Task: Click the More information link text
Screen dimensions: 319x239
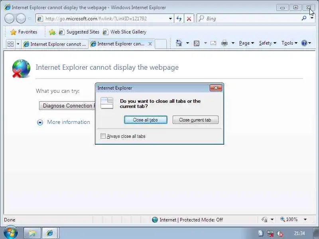Action: click(69, 122)
